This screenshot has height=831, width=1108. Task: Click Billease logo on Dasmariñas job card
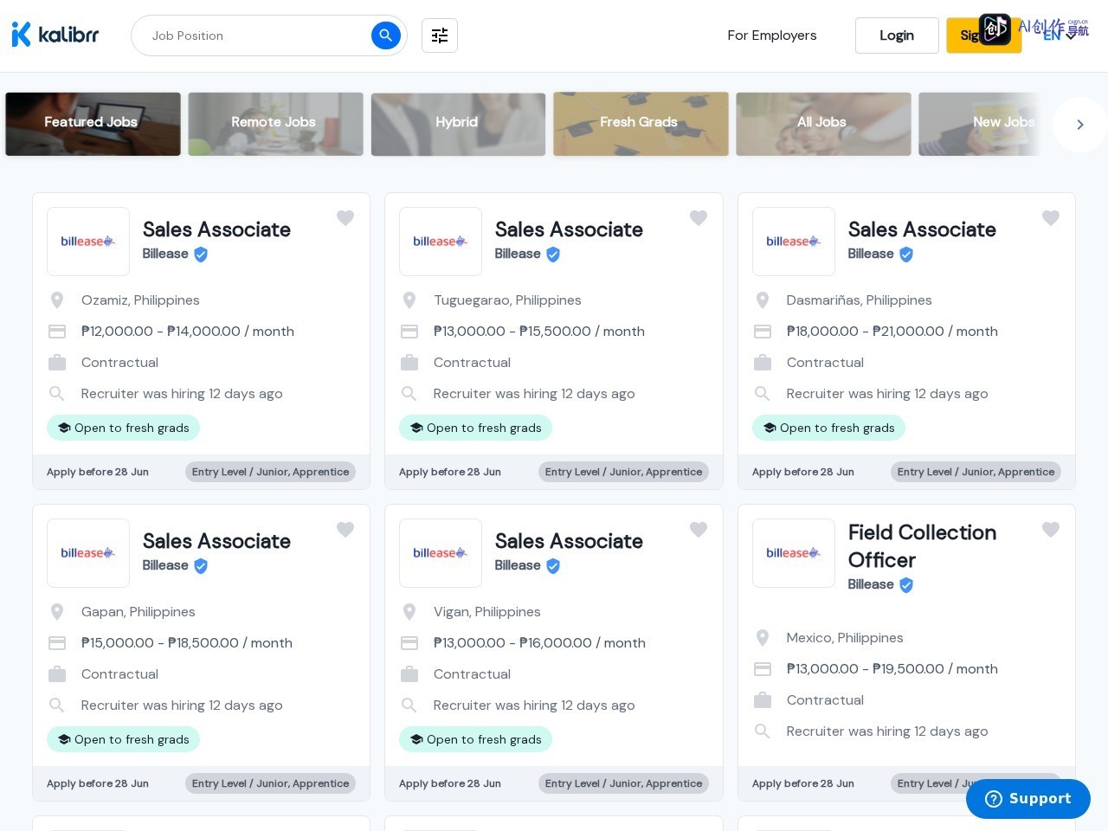pos(794,242)
